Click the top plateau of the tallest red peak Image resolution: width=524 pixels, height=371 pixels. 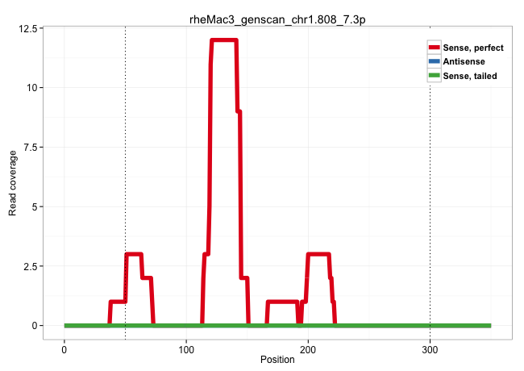(223, 40)
